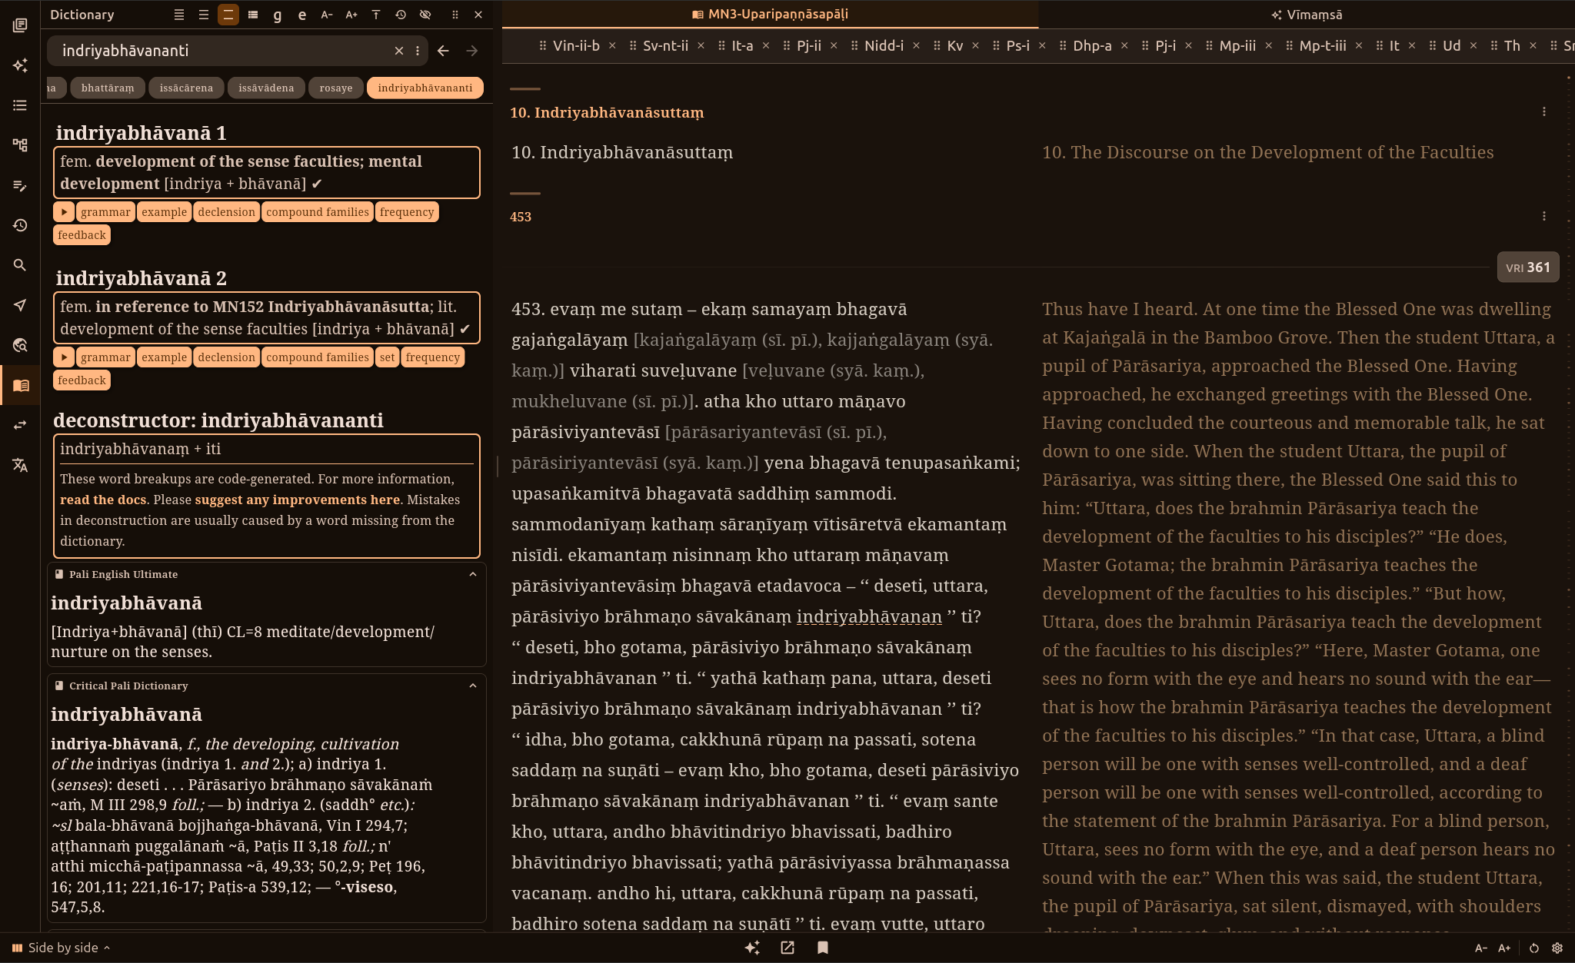This screenshot has width=1575, height=963.
Task: Open compound families for indriyabhāvanā 1
Action: click(x=318, y=212)
